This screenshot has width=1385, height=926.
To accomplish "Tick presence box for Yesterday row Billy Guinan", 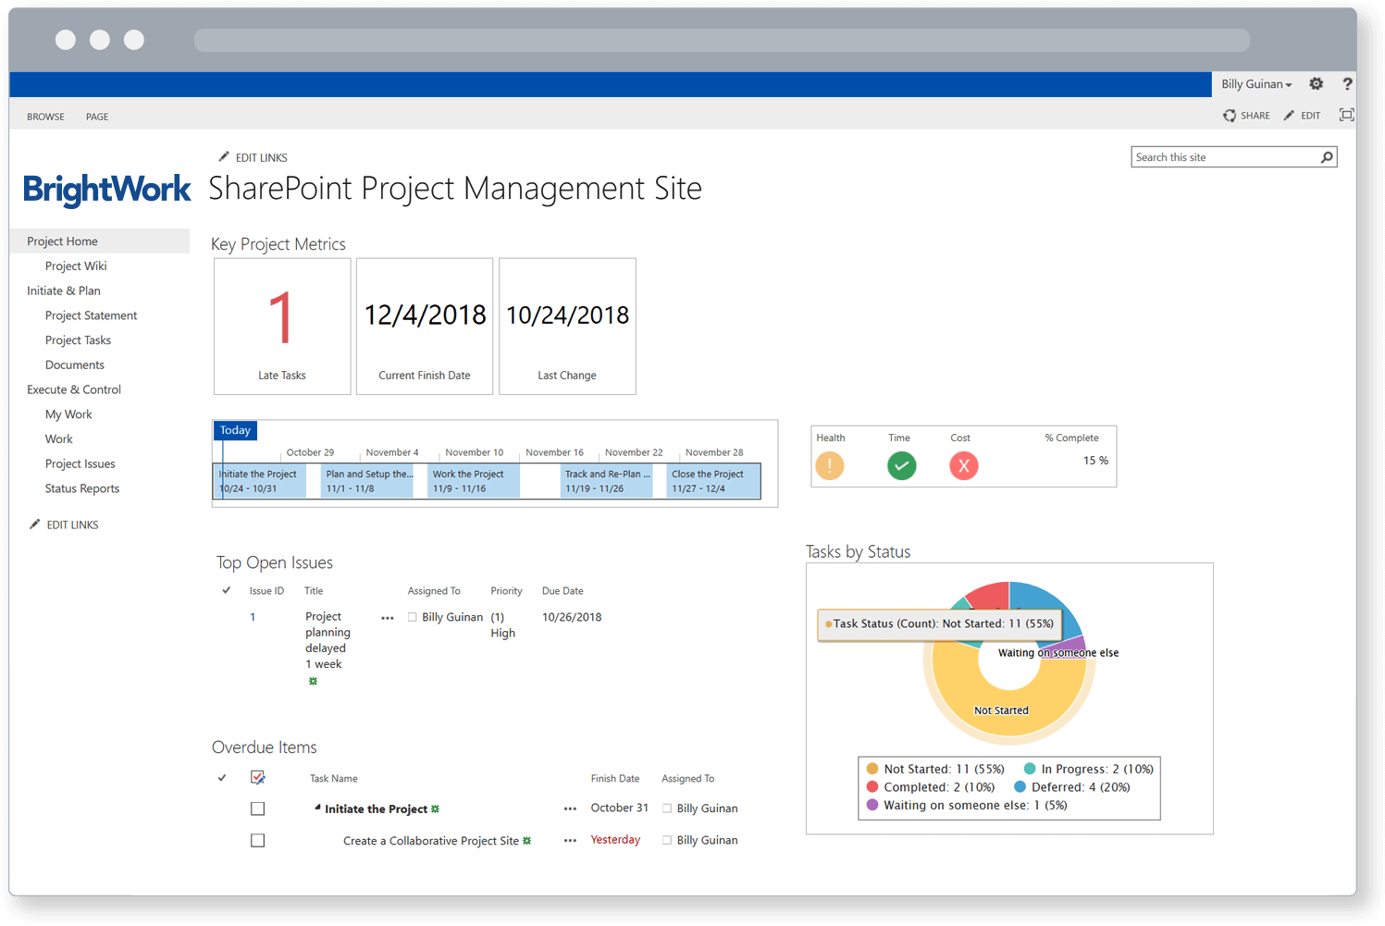I will click(667, 840).
